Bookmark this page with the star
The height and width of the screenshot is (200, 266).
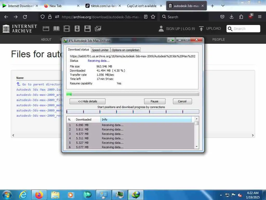[153, 17]
